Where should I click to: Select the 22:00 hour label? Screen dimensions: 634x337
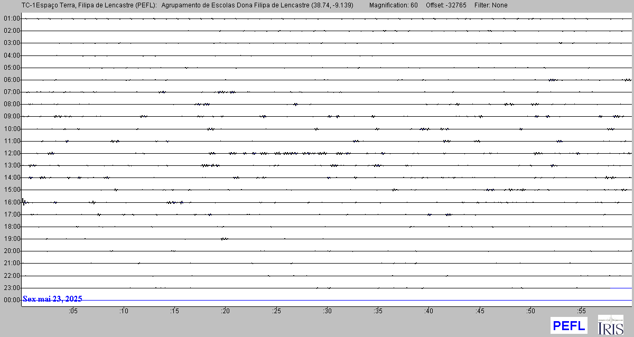[12, 276]
